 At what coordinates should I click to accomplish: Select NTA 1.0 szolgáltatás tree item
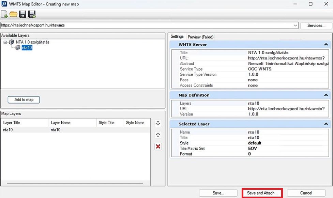click(x=32, y=42)
